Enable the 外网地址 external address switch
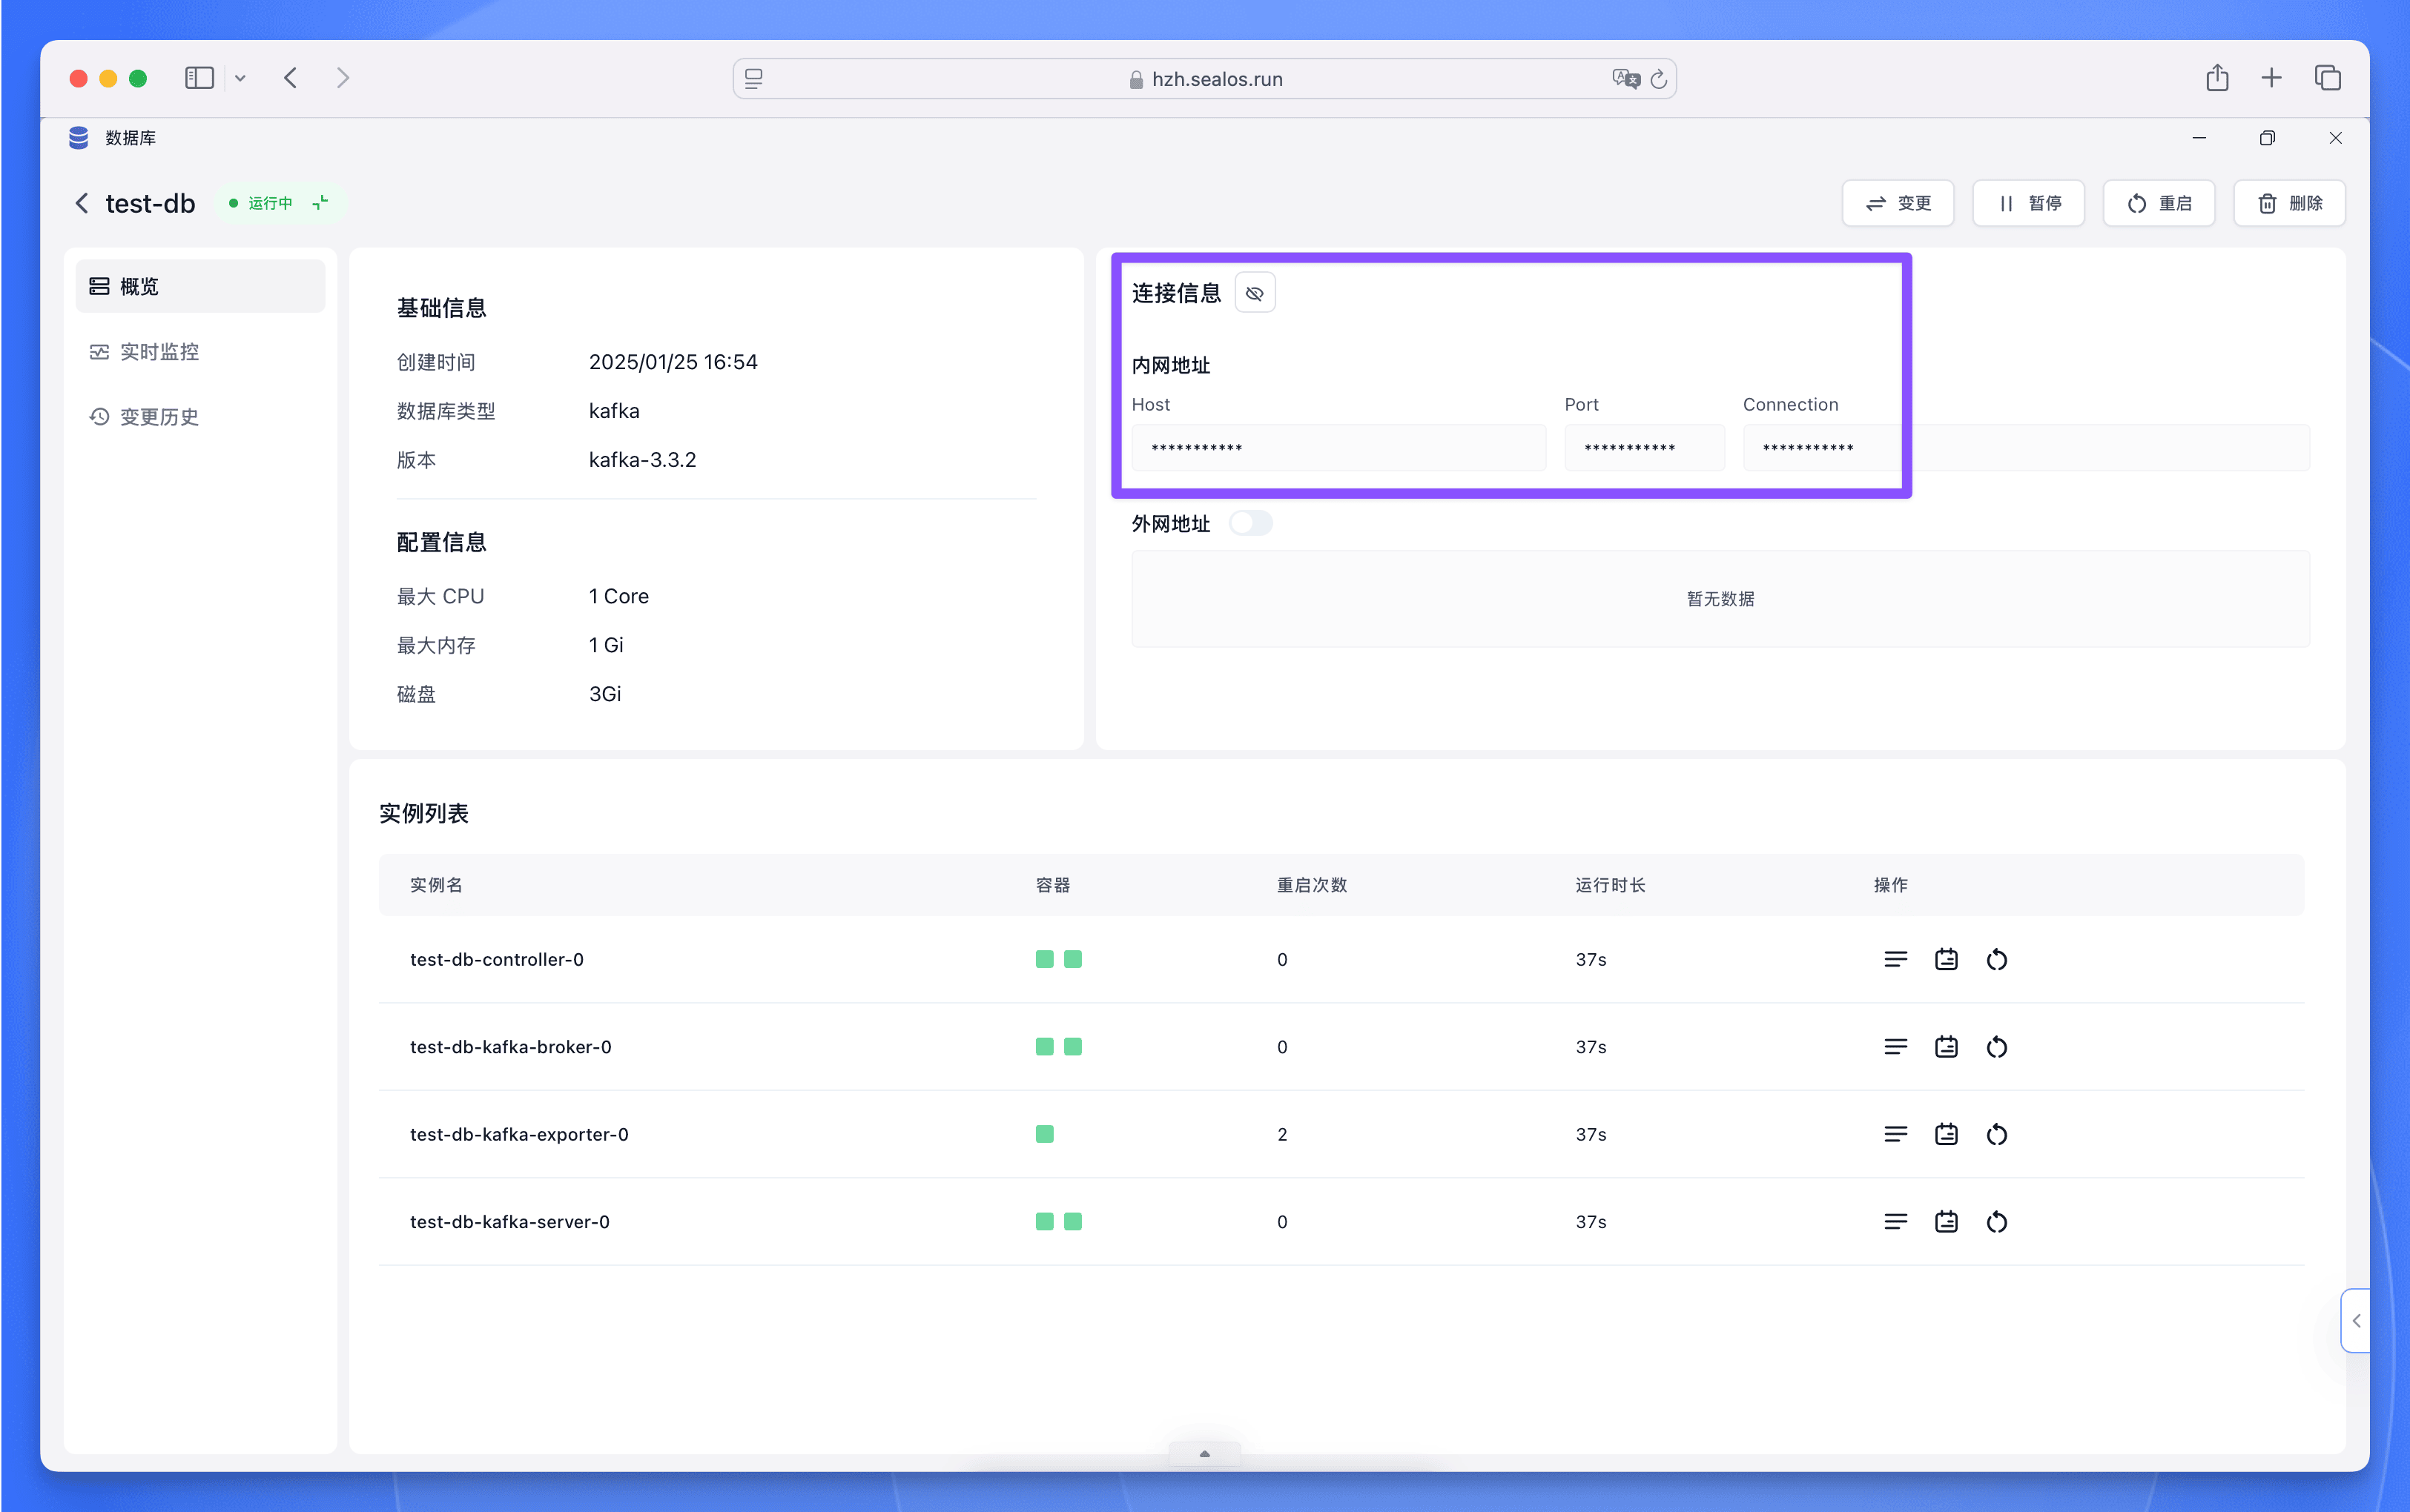 pos(1250,523)
